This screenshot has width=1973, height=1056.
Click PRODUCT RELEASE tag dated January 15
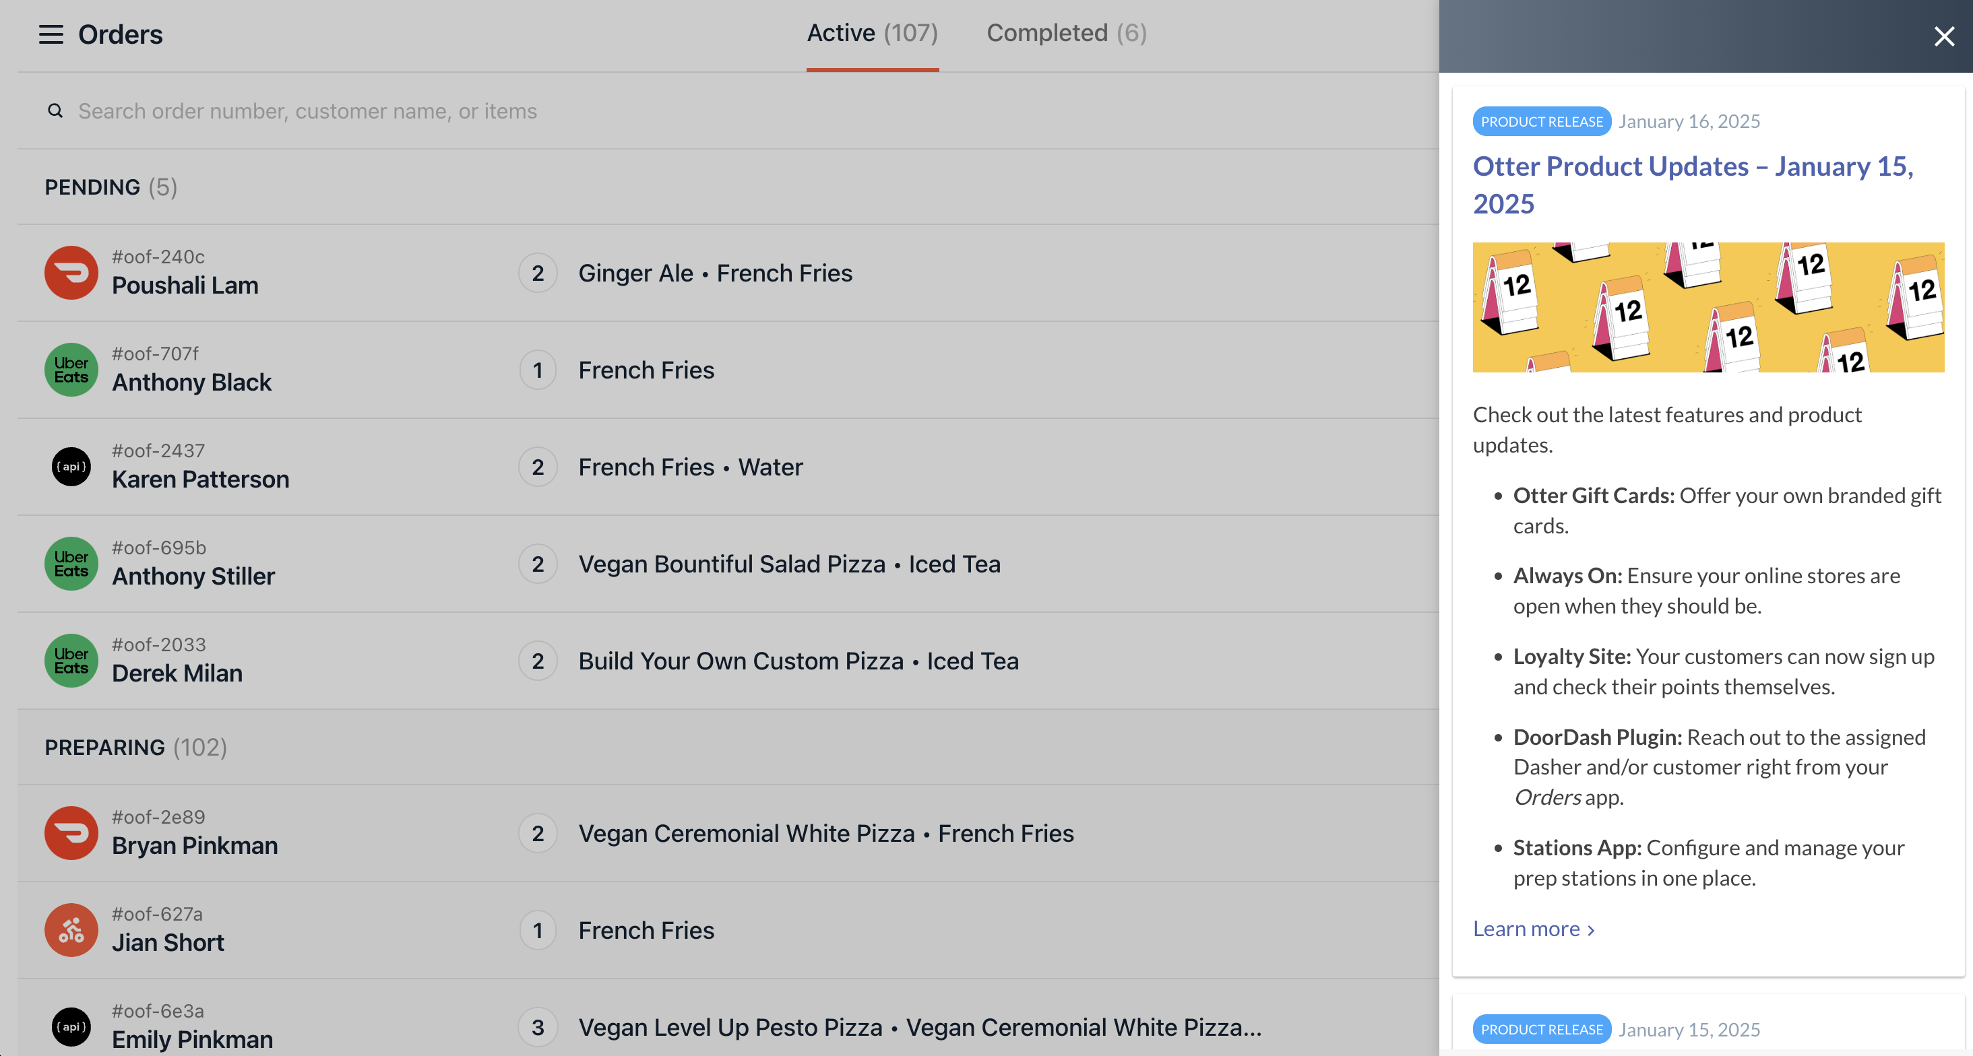1541,1029
